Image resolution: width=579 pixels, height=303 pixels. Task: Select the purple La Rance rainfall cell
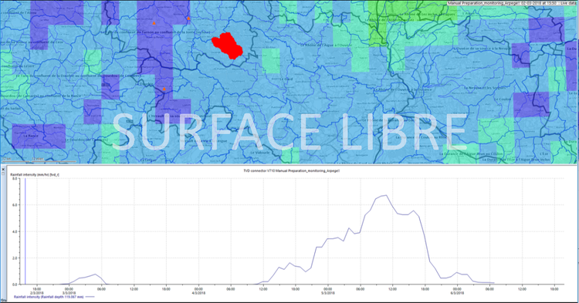click(39, 136)
